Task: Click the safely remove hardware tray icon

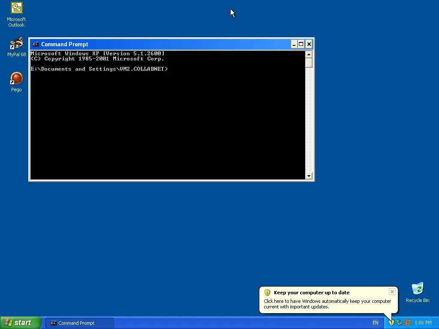Action: coord(399,323)
